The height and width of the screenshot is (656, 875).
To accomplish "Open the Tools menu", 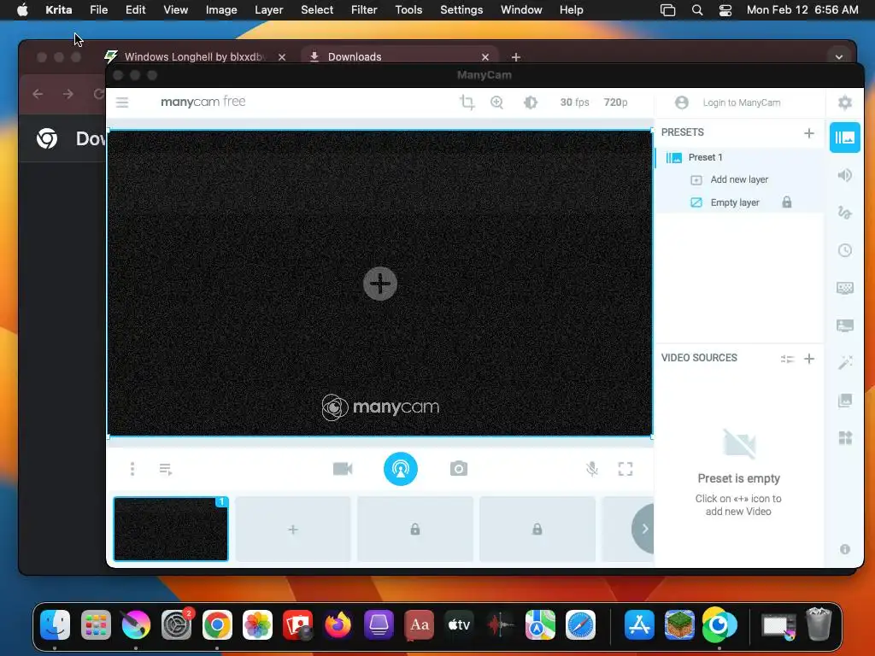I will pyautogui.click(x=408, y=10).
